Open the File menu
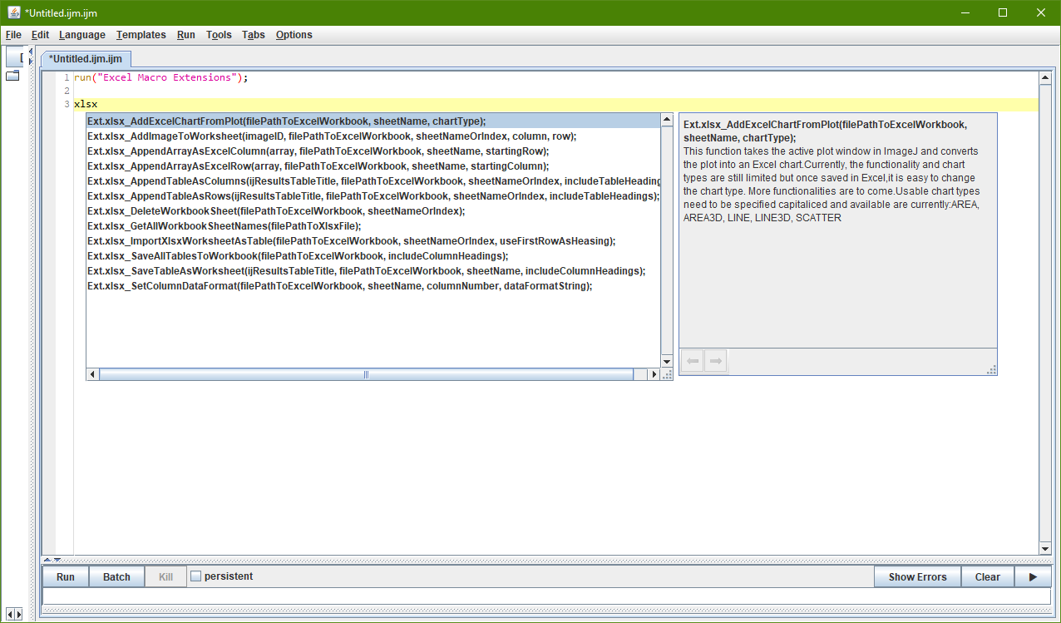 coord(13,35)
